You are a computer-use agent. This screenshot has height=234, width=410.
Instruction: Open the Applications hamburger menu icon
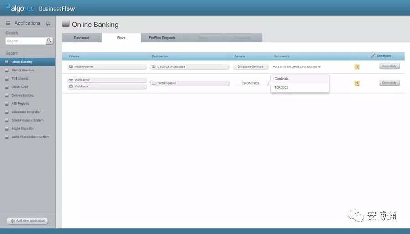(x=8, y=24)
